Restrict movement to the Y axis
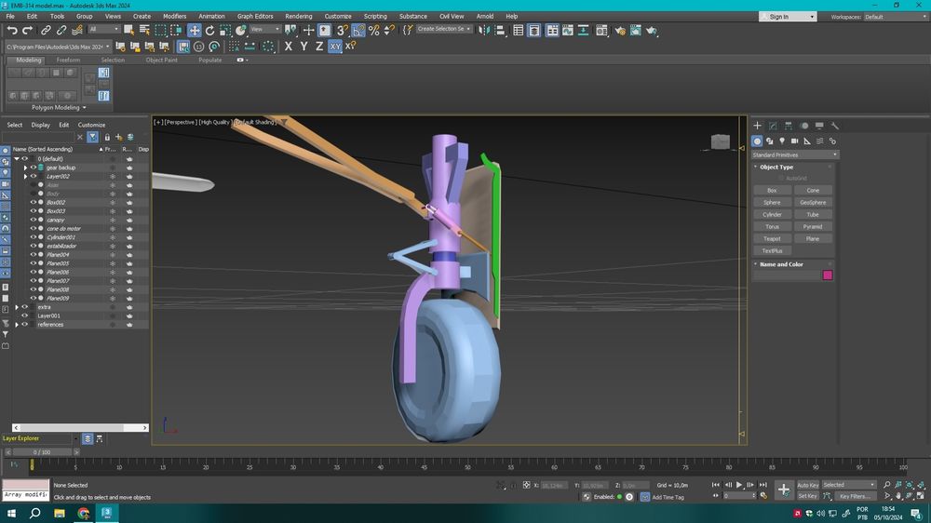Image resolution: width=931 pixels, height=523 pixels. (304, 47)
